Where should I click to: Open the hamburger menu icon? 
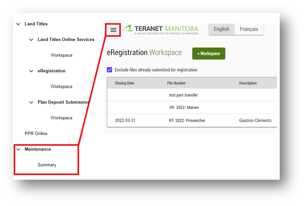coord(113,30)
